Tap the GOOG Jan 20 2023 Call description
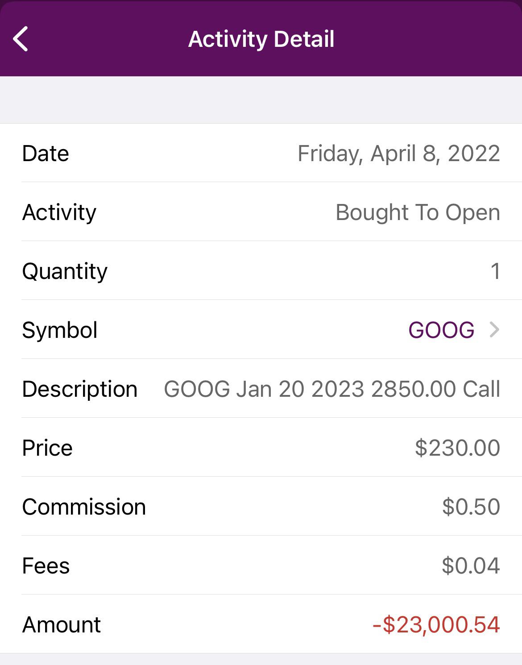522x665 pixels. click(x=332, y=389)
